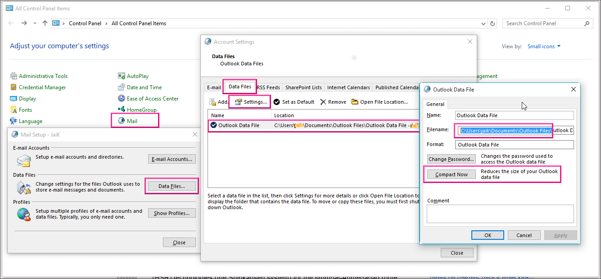Click All Control Panel Items breadcrumb
The width and height of the screenshot is (601, 279).
point(139,23)
